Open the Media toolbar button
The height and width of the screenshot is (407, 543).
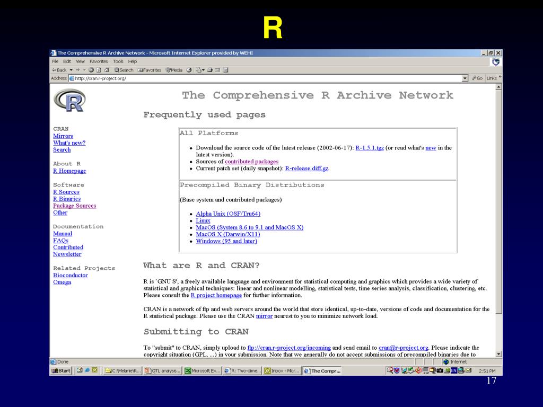(x=174, y=70)
